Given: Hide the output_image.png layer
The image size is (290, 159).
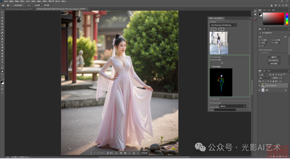Looking at the screenshot, I should tap(259, 86).
